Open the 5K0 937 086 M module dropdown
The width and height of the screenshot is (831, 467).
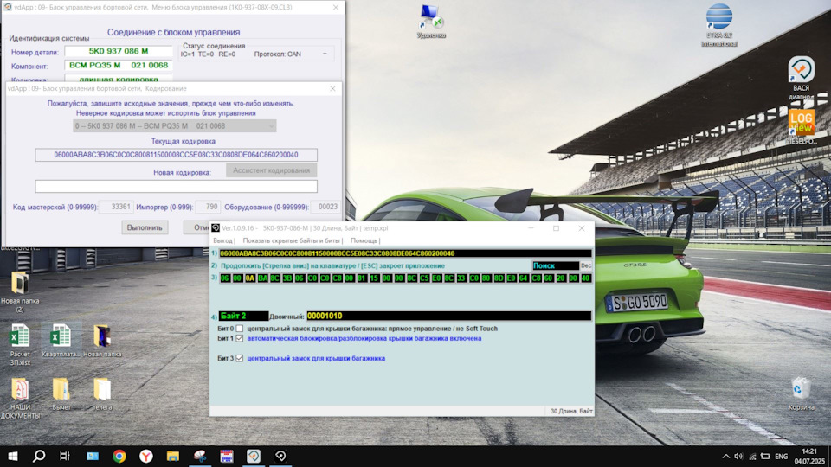[174, 126]
